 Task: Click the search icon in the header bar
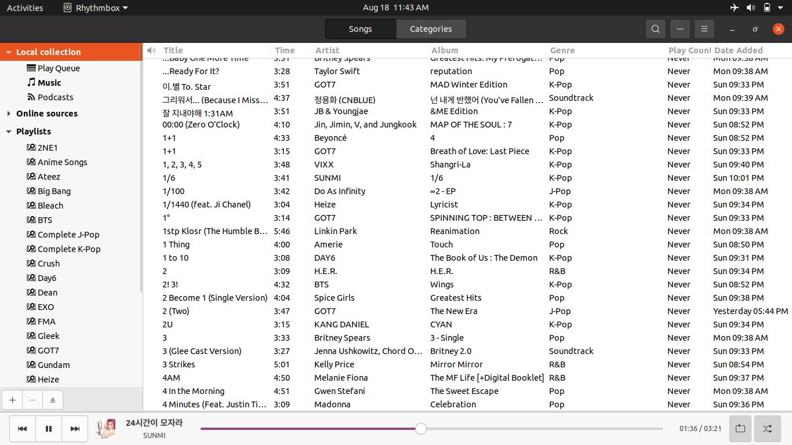[x=655, y=29]
